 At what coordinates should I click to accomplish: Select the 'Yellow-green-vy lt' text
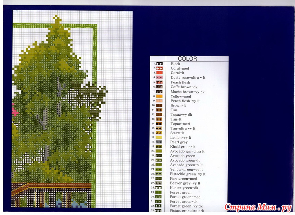186,170
